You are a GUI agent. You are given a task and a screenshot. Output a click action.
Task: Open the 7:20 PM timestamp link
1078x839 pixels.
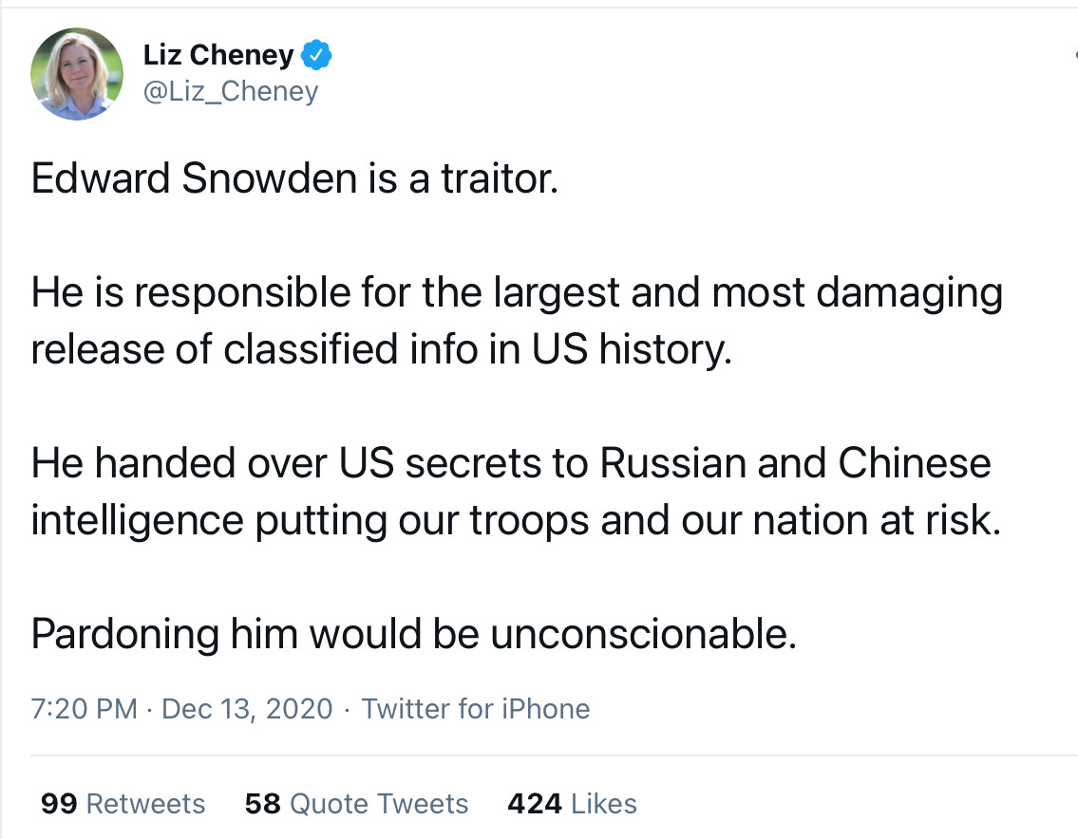coord(85,709)
